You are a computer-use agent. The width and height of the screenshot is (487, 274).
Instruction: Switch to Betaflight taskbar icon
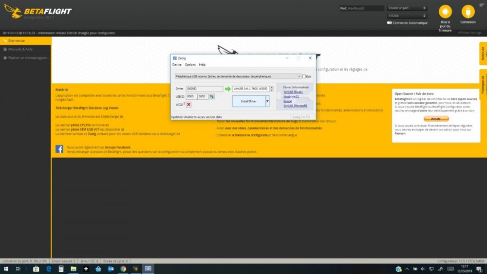[135, 269]
